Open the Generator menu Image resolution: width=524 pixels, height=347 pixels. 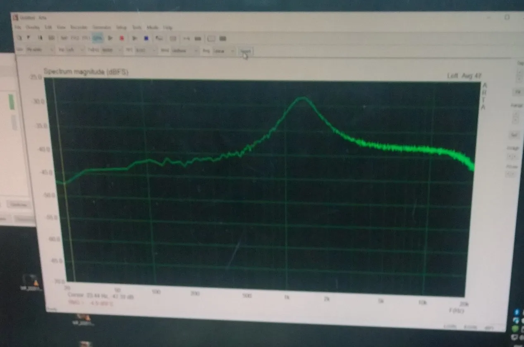click(102, 27)
